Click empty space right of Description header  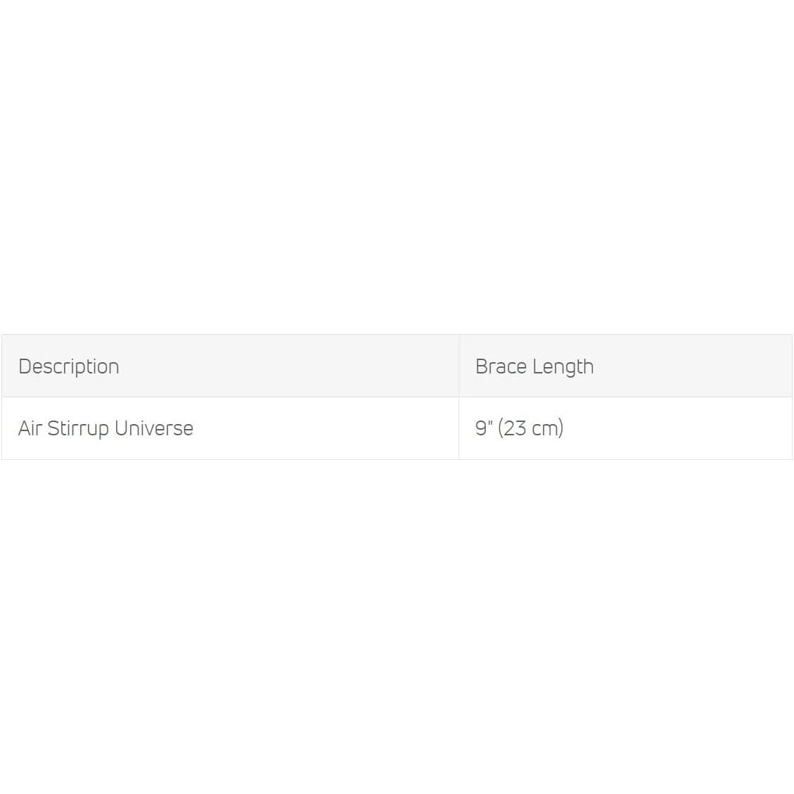click(281, 366)
